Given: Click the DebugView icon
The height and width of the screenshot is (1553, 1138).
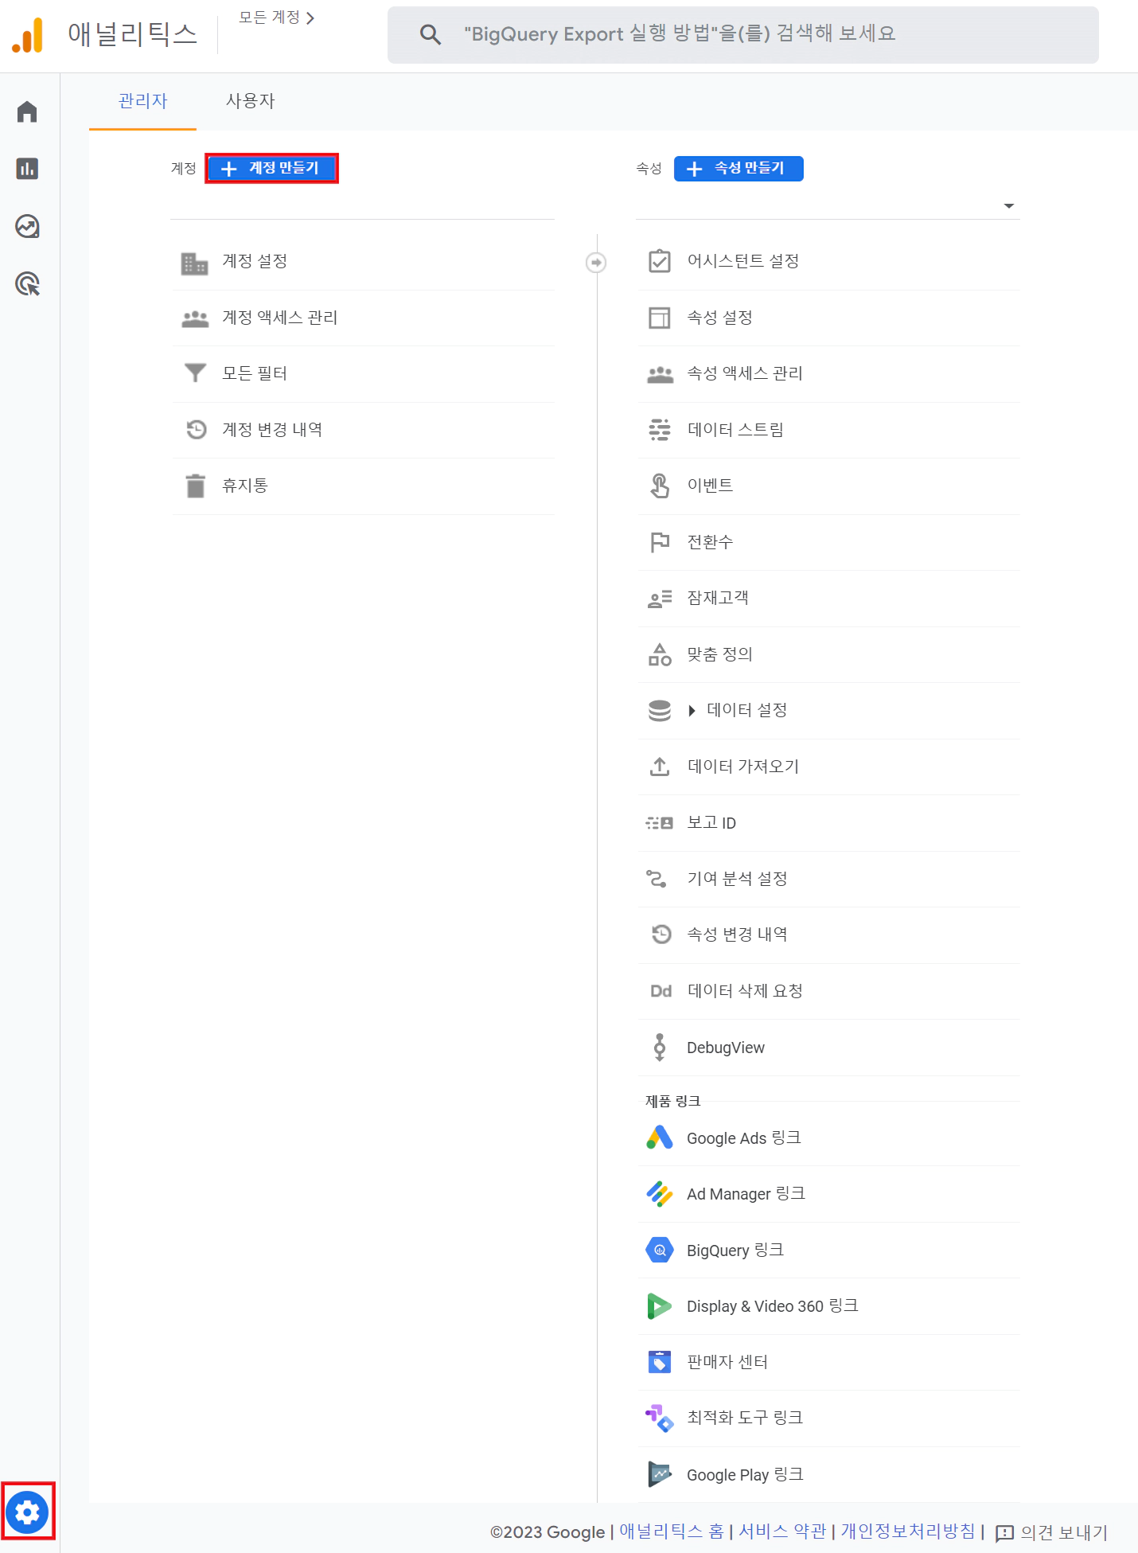Looking at the screenshot, I should (x=660, y=1048).
